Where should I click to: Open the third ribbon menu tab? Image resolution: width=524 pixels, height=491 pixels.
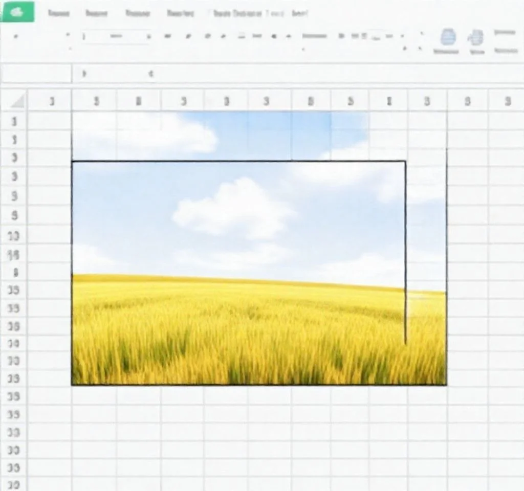[x=137, y=13]
